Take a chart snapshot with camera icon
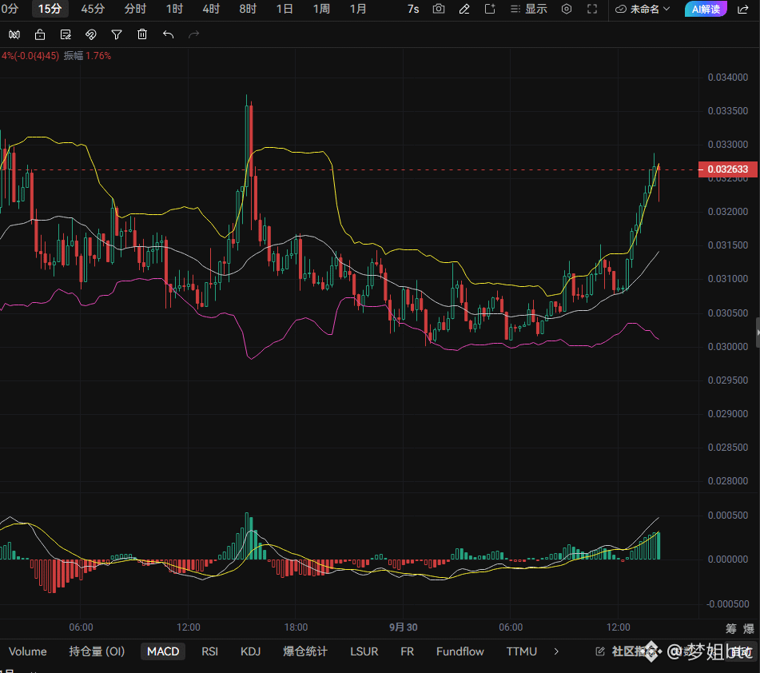This screenshot has height=673, width=760. [x=439, y=9]
